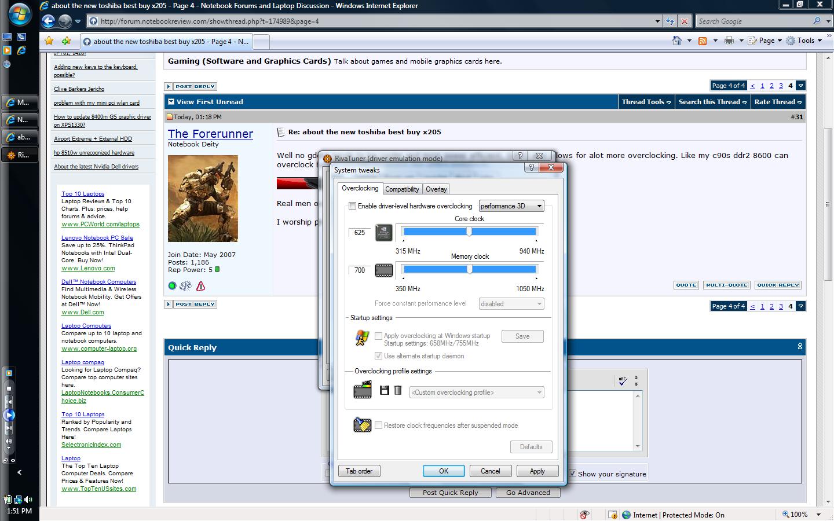Screen dimensions: 834x521
Task: Click the volume speaker icon in system tray
Action: (28, 499)
